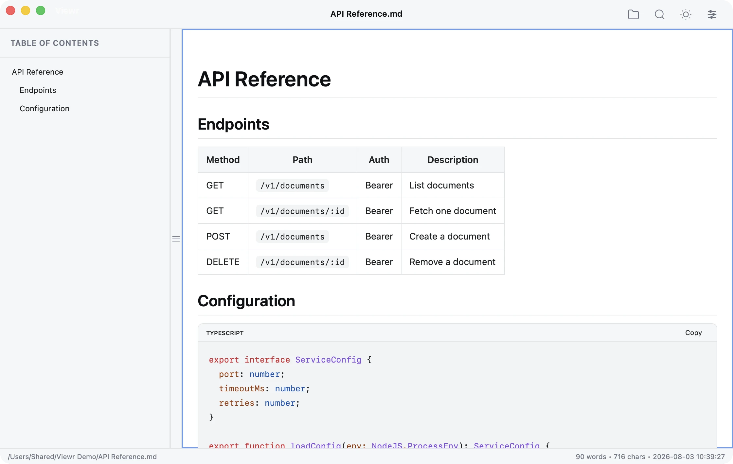This screenshot has height=464, width=733.
Task: Click the path in the List documents row
Action: (293, 186)
